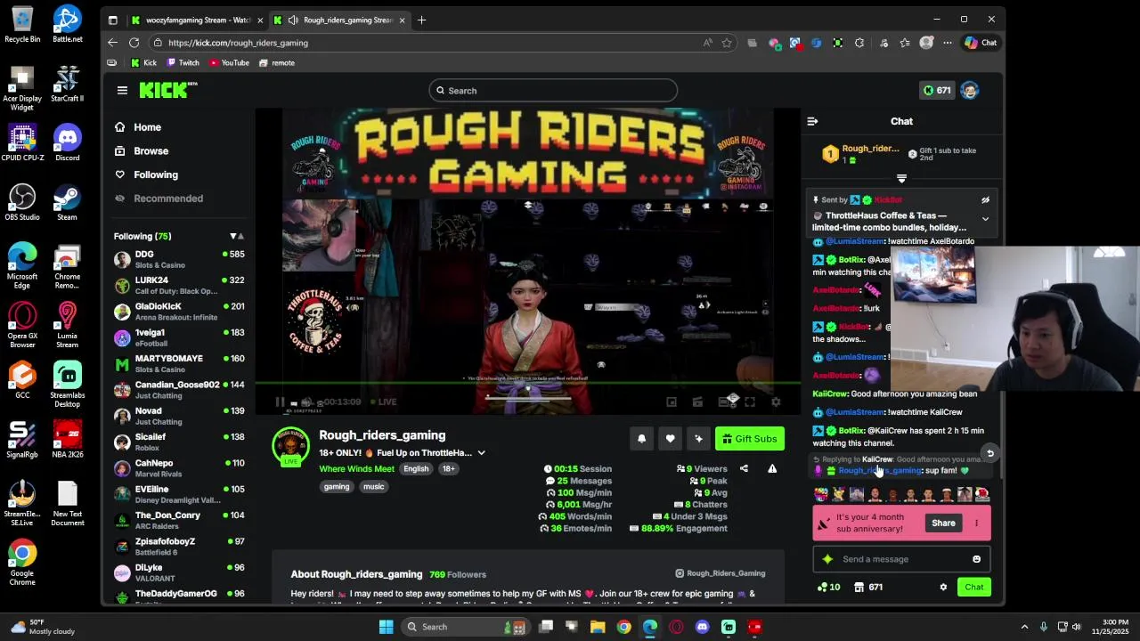Open the user profile avatar menu
The height and width of the screenshot is (641, 1140).
tap(970, 90)
